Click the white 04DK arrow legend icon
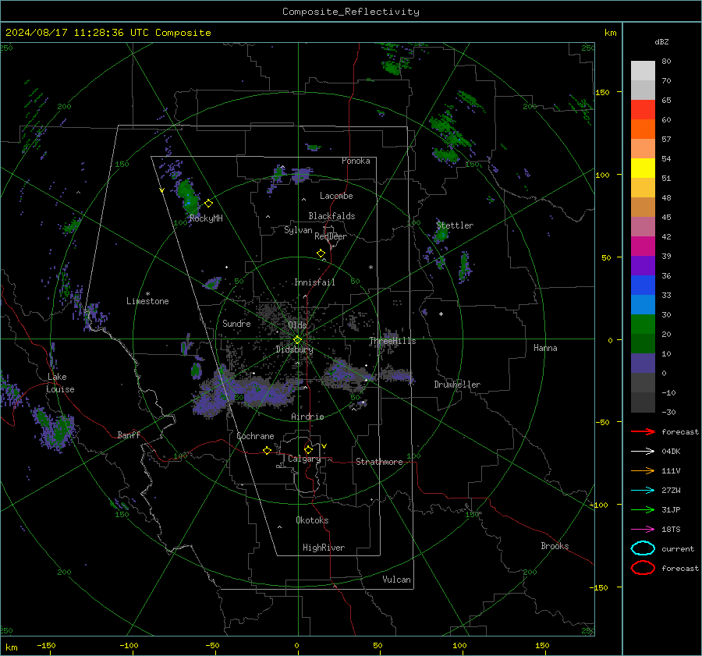 pos(643,451)
